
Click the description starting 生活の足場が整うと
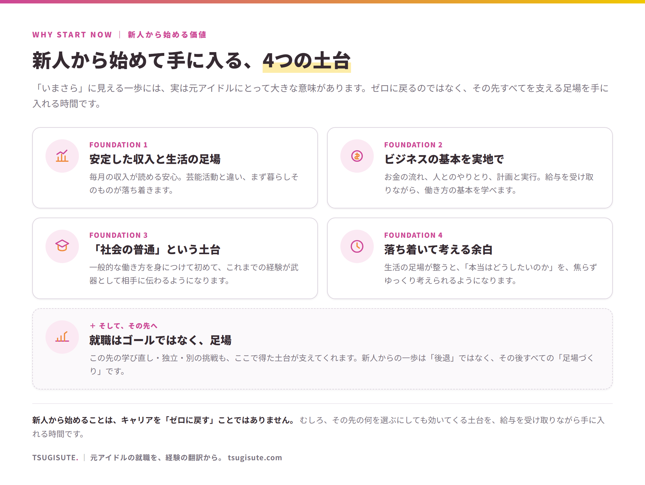(491, 274)
